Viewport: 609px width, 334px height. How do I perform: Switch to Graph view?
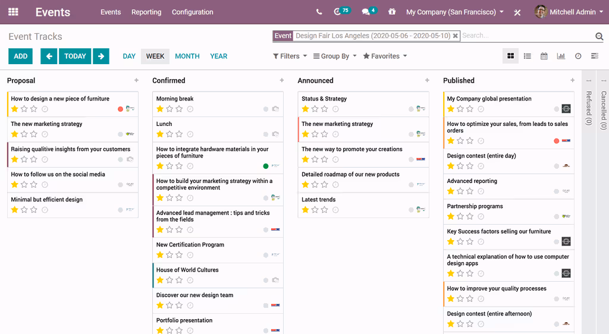561,56
